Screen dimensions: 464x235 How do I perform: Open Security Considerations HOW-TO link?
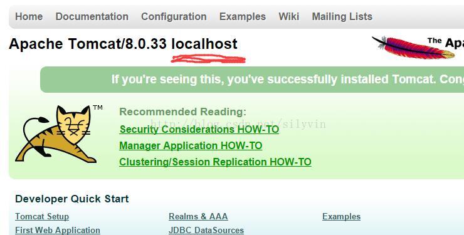click(199, 130)
